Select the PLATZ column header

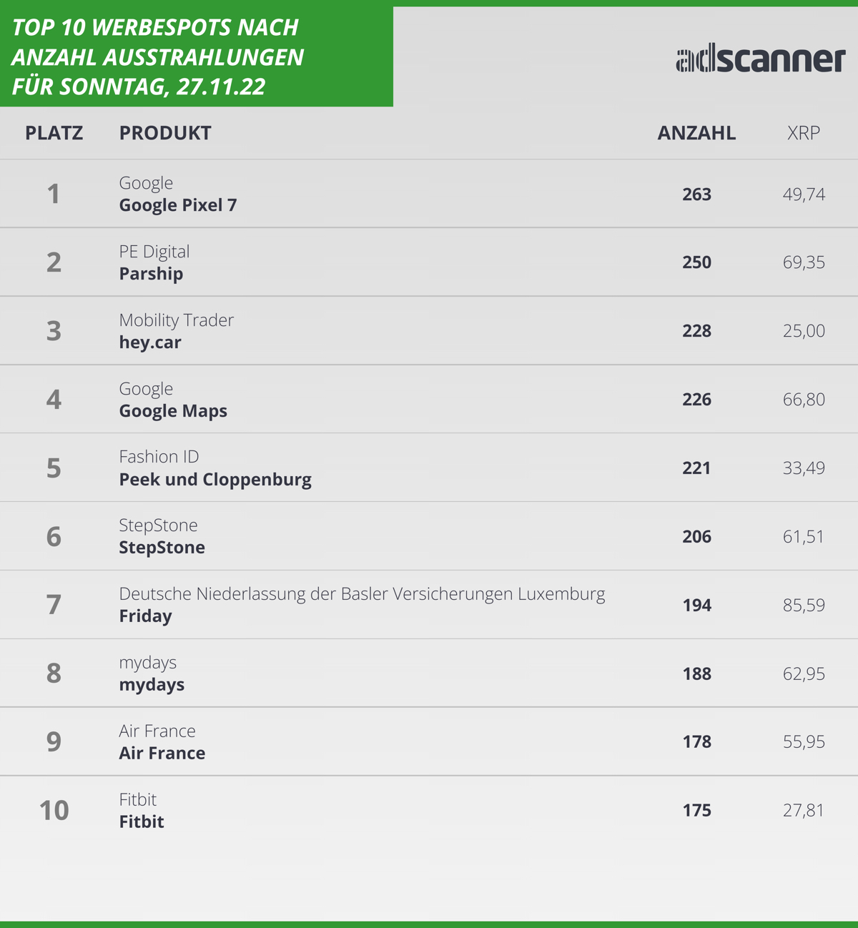click(54, 133)
